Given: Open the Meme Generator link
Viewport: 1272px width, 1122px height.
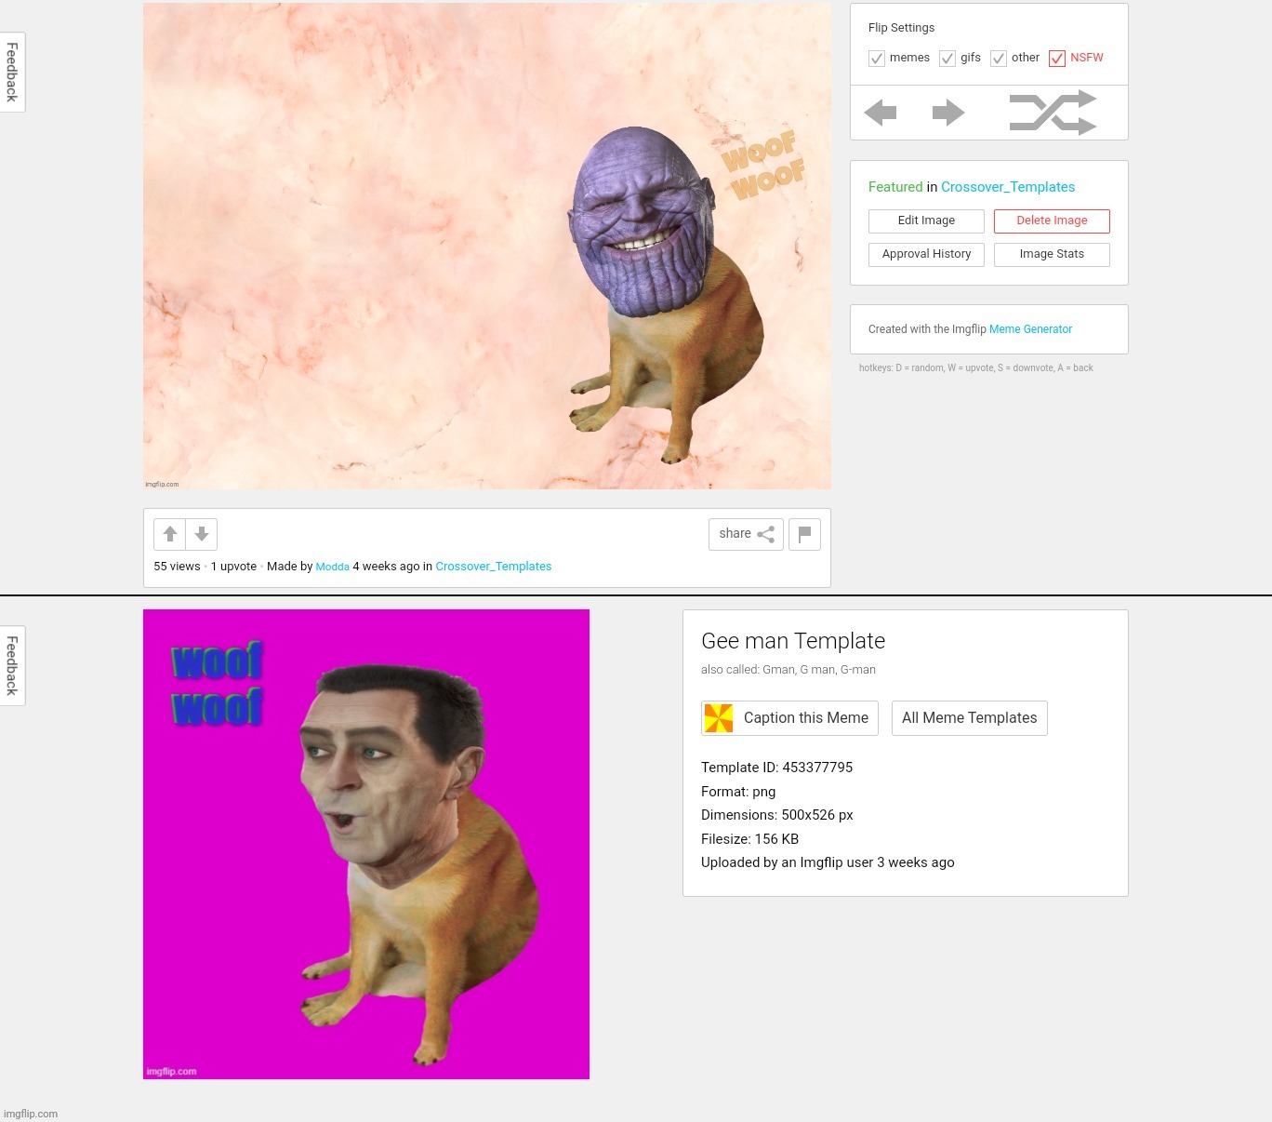Looking at the screenshot, I should point(1030,329).
